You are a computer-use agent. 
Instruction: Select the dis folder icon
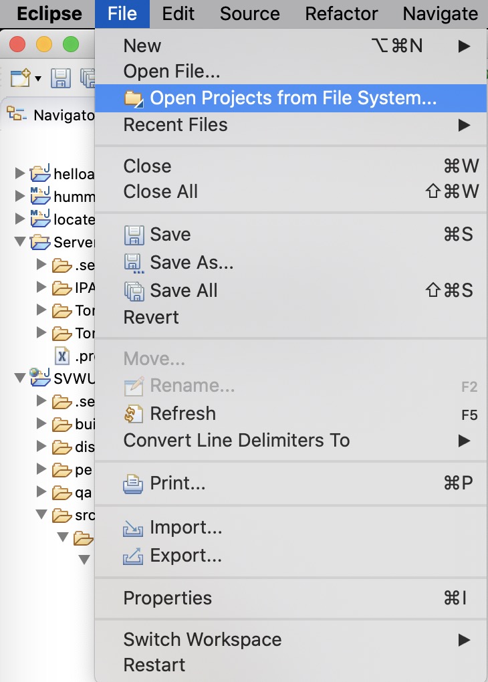62,447
